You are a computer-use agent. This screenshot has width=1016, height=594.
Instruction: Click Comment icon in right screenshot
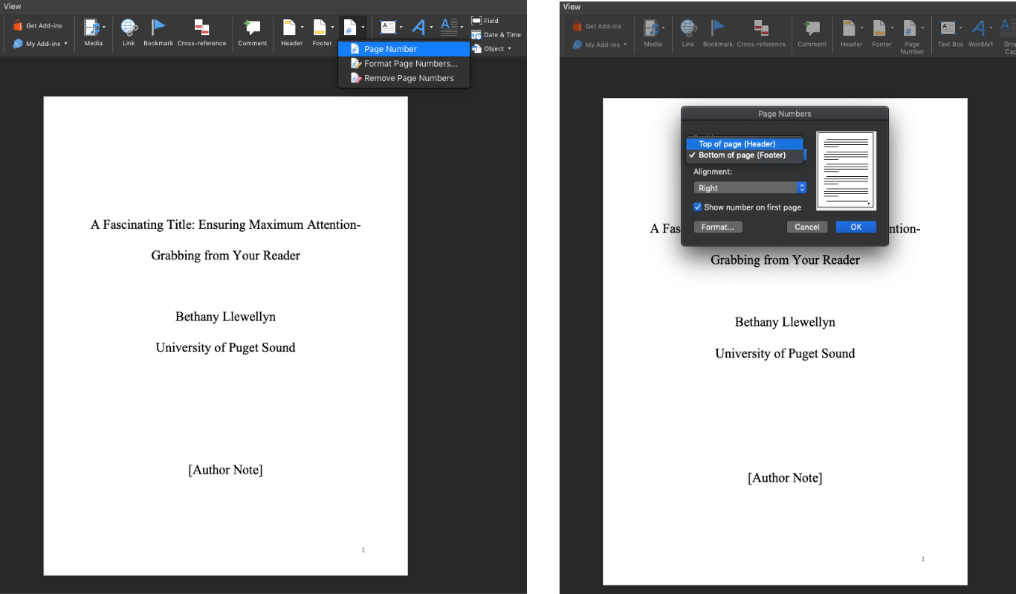pyautogui.click(x=812, y=28)
